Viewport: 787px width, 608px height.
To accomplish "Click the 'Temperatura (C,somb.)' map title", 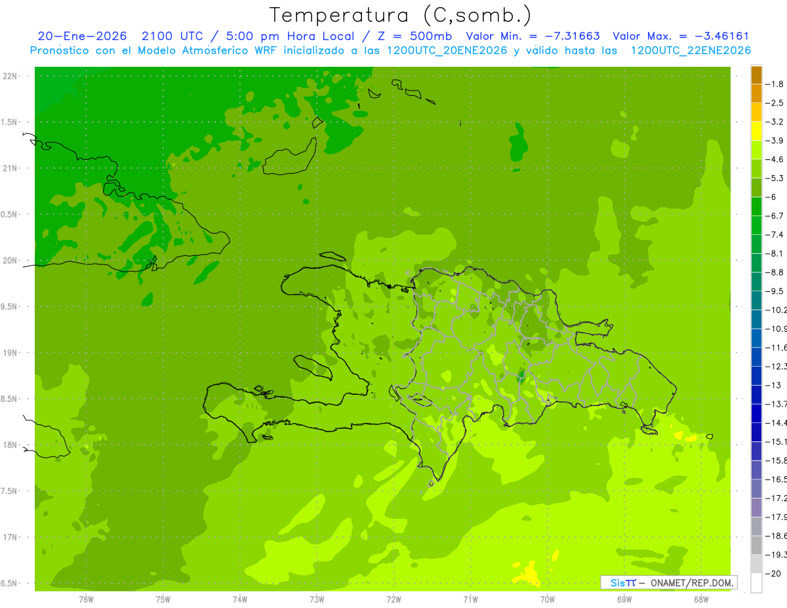I will tap(400, 15).
